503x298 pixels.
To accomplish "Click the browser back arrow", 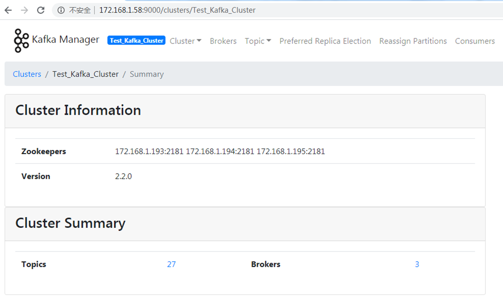I will (8, 10).
